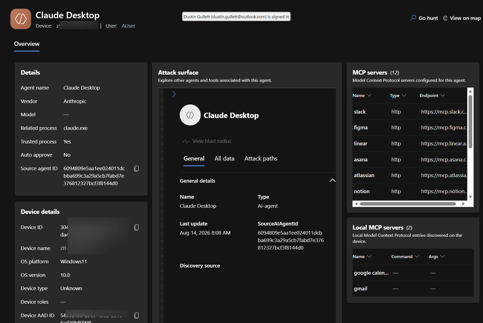
Task: Open the Overview tab
Action: click(x=27, y=44)
